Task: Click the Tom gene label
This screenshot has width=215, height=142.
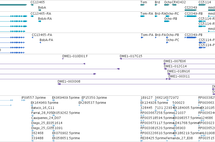Action: 144,2
